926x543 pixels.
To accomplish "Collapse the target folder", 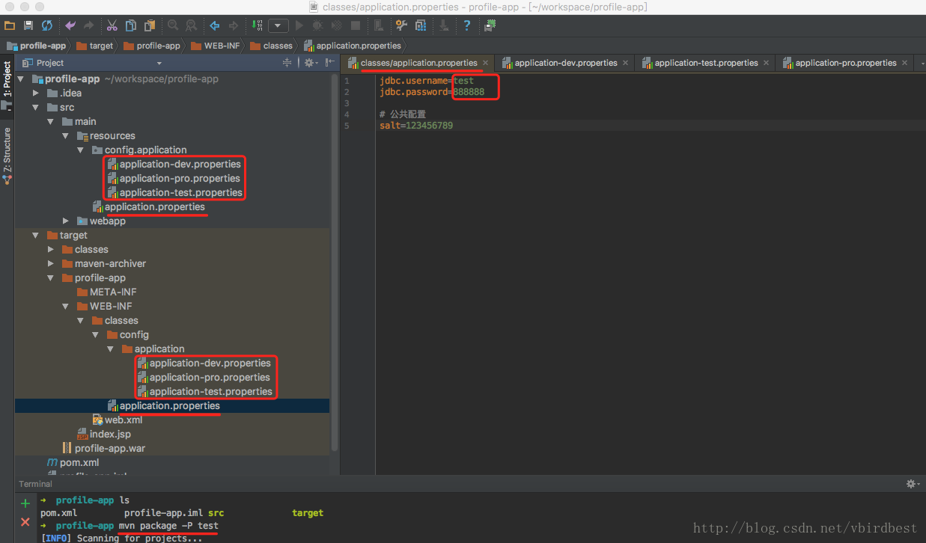I will click(x=36, y=236).
